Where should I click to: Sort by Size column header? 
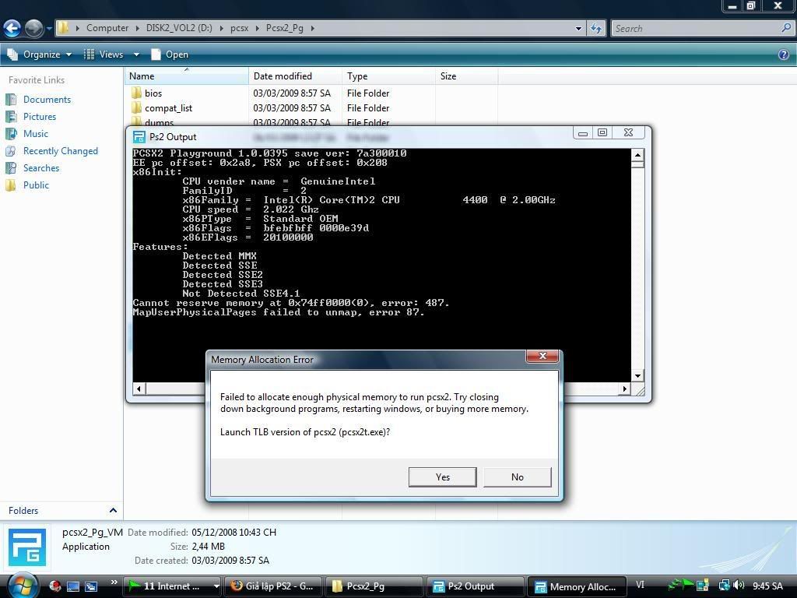(x=467, y=76)
